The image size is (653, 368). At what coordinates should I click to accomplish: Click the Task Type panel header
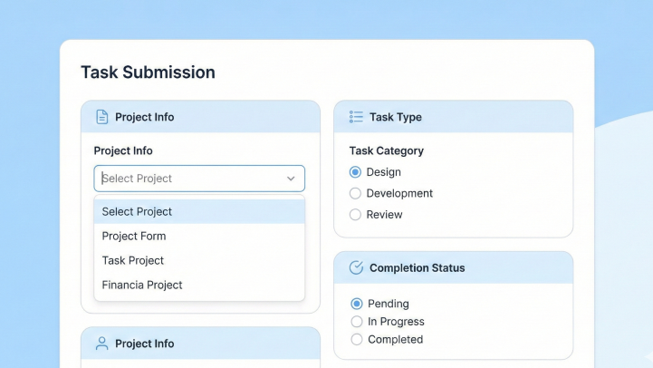point(453,117)
